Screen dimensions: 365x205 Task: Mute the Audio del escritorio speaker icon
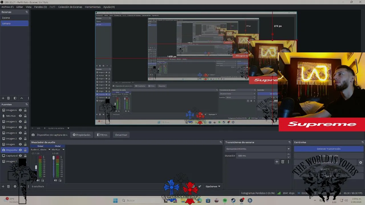38,181
